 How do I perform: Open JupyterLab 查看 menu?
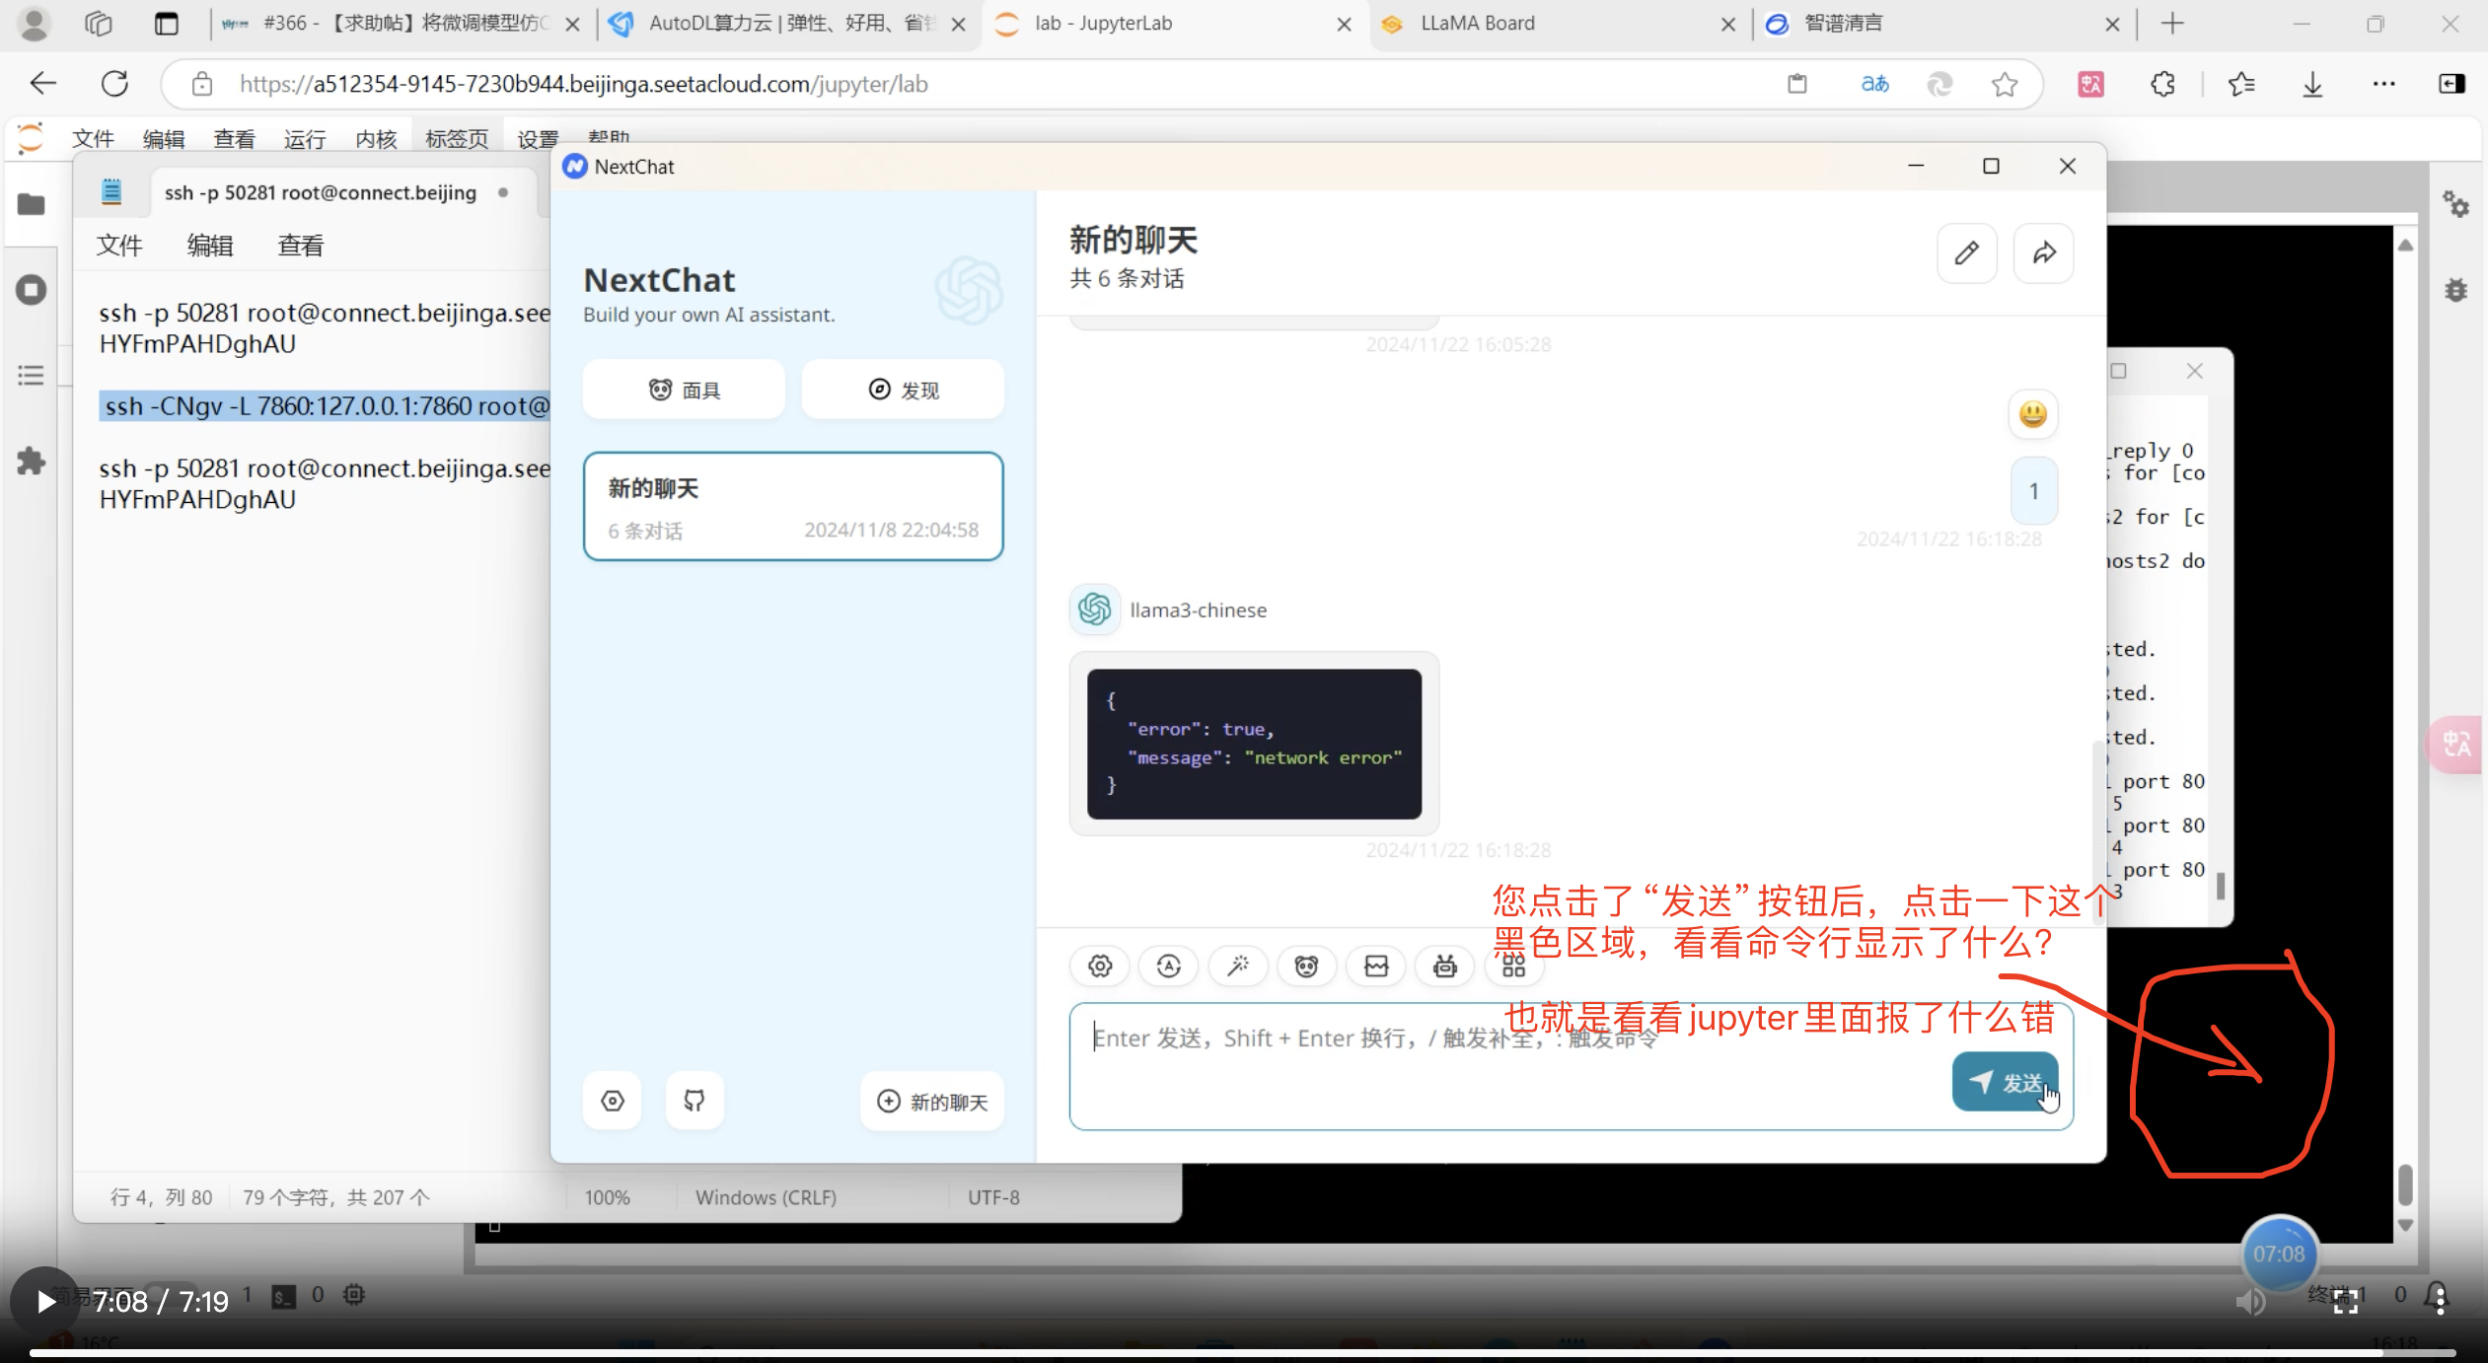[235, 138]
